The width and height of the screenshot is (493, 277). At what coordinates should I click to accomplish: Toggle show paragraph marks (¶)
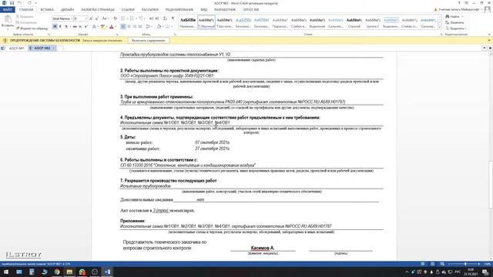[173, 18]
